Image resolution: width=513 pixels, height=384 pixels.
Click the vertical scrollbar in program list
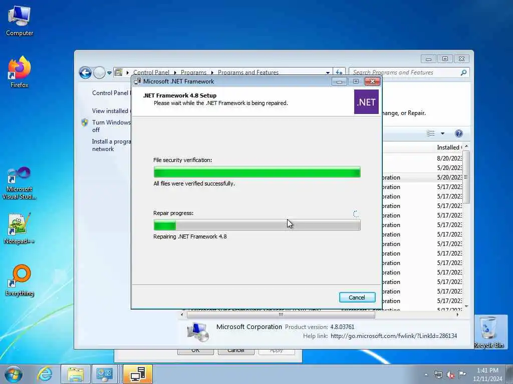466,177
